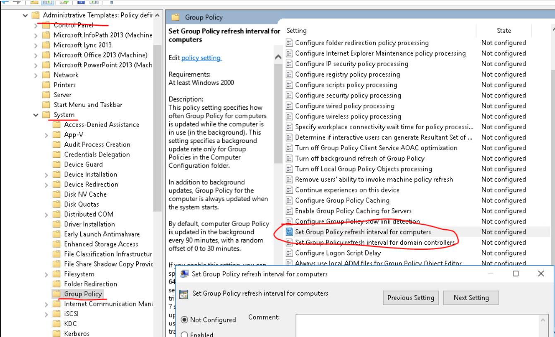
Task: Select Access-Denied Assistance folder
Action: coord(101,125)
